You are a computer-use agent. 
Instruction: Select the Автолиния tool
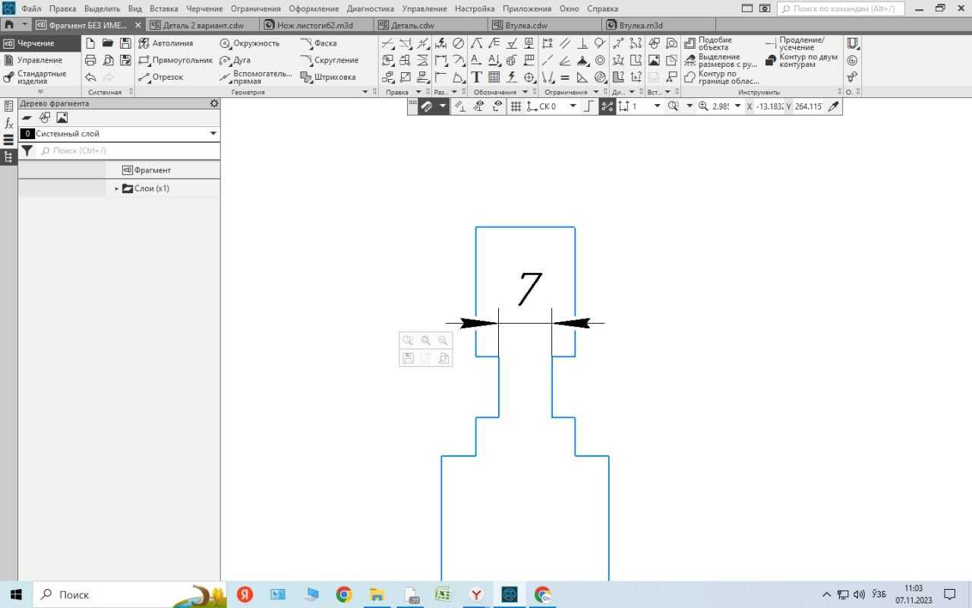coord(166,43)
